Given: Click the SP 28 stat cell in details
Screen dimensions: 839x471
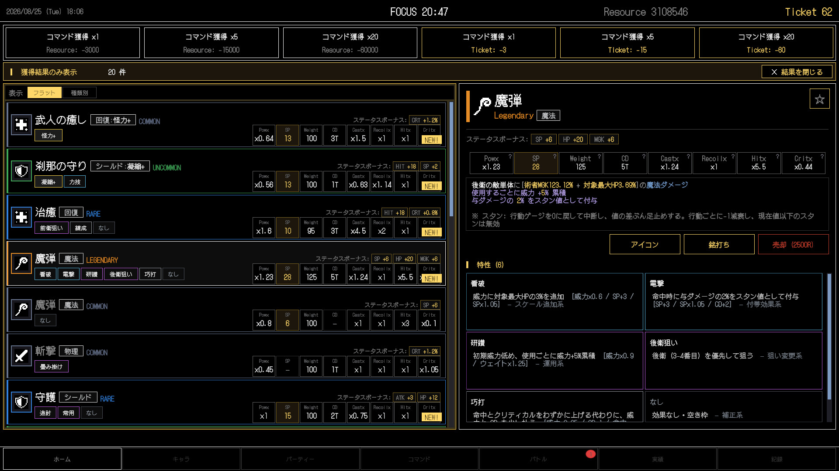Looking at the screenshot, I should coord(536,163).
